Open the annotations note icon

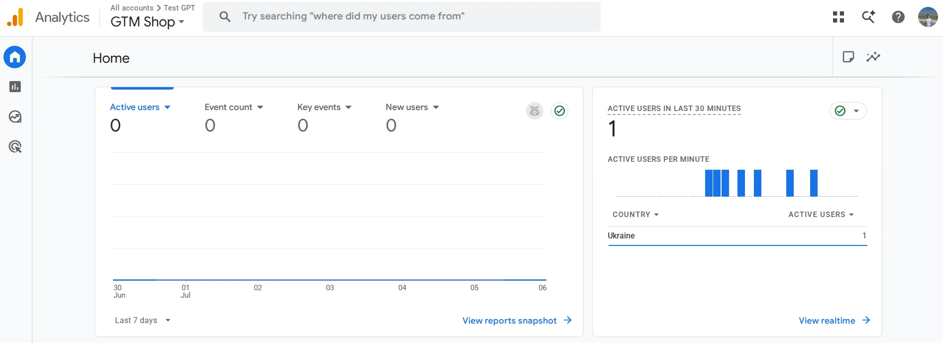pos(848,57)
